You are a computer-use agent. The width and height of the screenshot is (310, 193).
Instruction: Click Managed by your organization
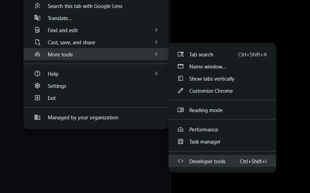point(96,118)
